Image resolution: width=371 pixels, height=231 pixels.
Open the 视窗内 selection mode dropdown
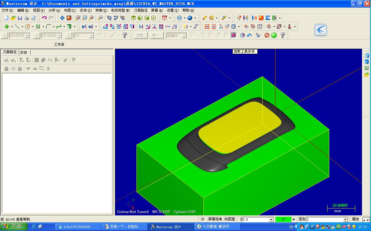184,36
